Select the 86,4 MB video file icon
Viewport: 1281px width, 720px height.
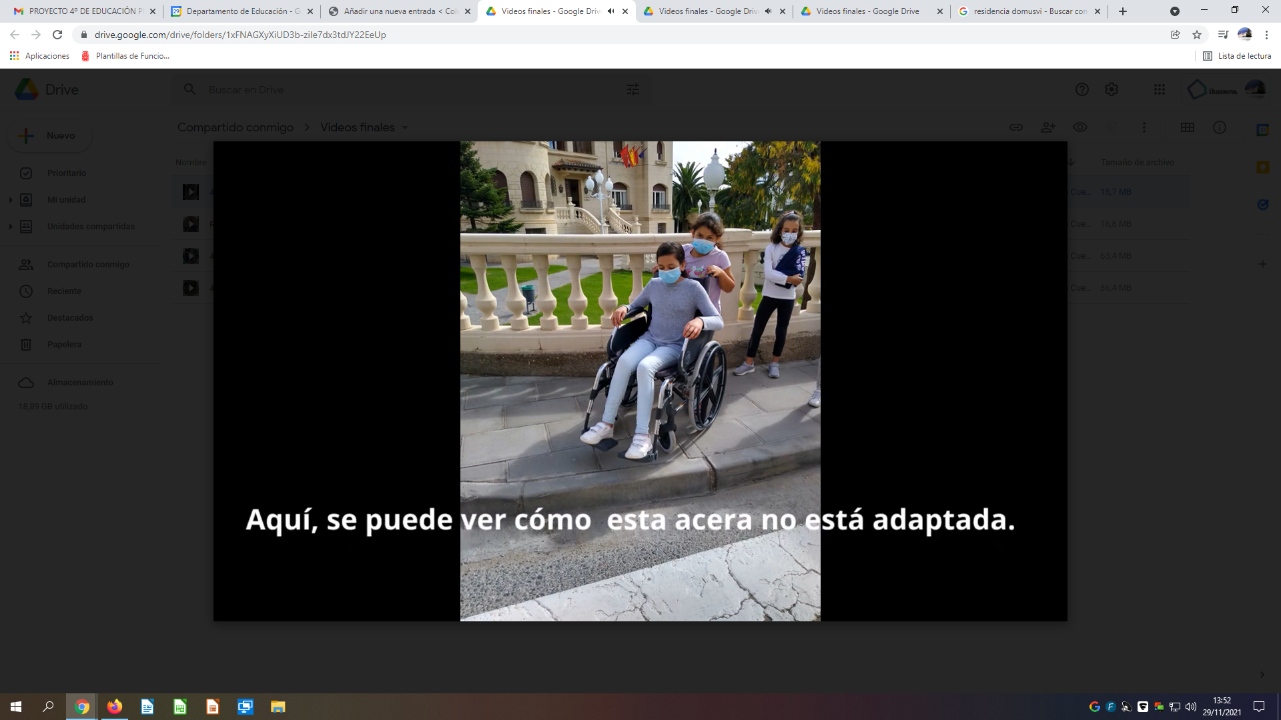[191, 288]
